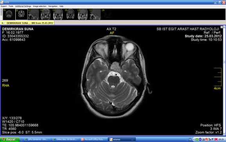The height and width of the screenshot is (142, 226).
Task: Click the down arrow of the image scrollbar
Action: point(224,134)
